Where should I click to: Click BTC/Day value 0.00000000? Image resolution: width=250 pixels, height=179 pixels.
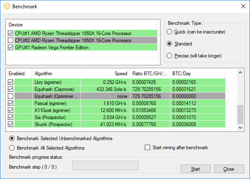[184, 96]
